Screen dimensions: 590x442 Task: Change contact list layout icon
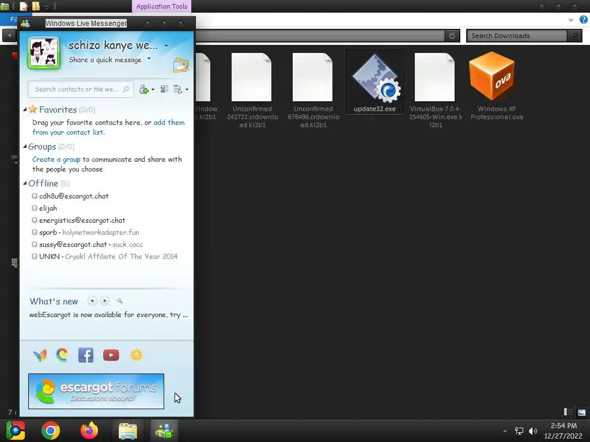tap(164, 89)
